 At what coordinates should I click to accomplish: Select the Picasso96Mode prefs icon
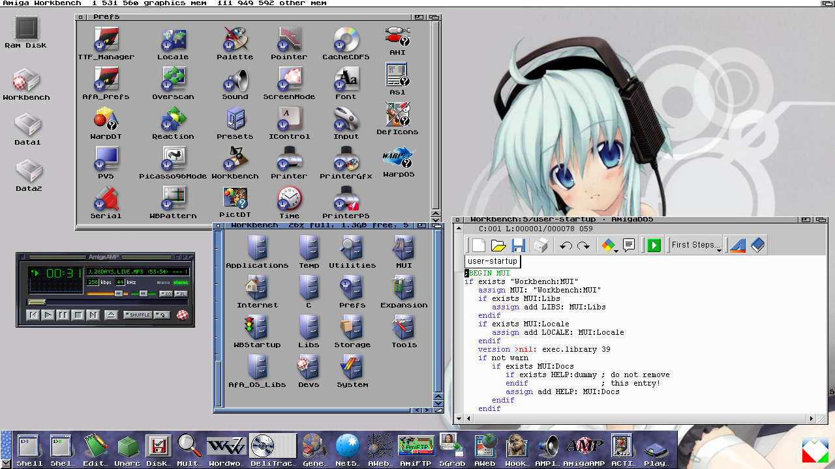(173, 163)
